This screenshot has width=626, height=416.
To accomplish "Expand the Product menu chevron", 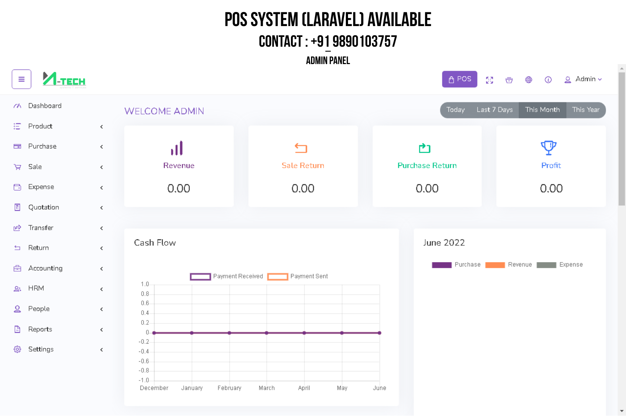I will pyautogui.click(x=102, y=127).
